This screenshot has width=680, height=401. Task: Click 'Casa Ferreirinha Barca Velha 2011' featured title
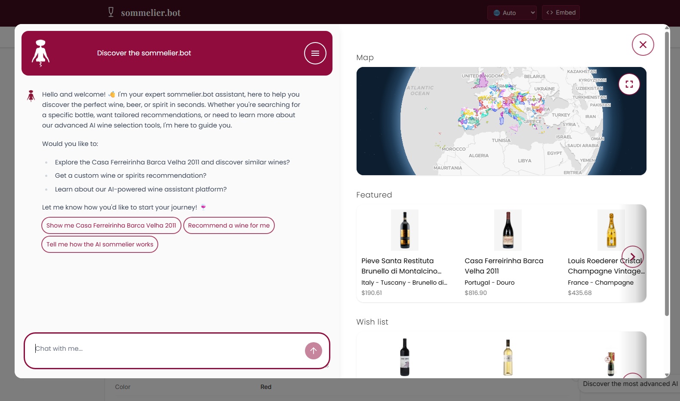pyautogui.click(x=504, y=266)
